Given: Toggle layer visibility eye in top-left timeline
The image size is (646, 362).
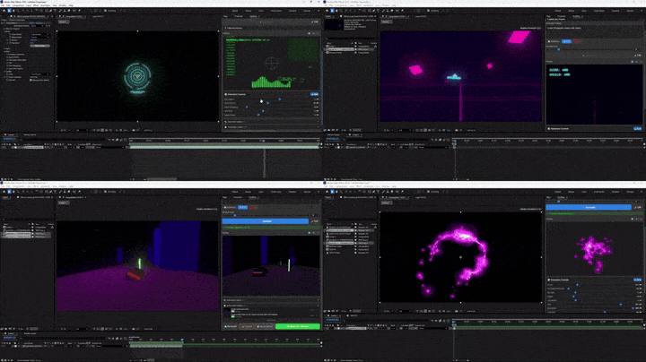Looking at the screenshot, I should pos(4,145).
